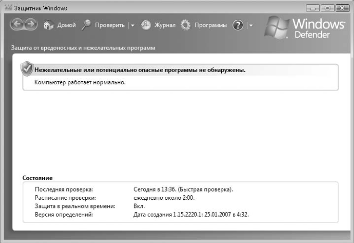The height and width of the screenshot is (243, 354).
Task: Click the magnifier icon for Проверить
Action: pyautogui.click(x=86, y=25)
